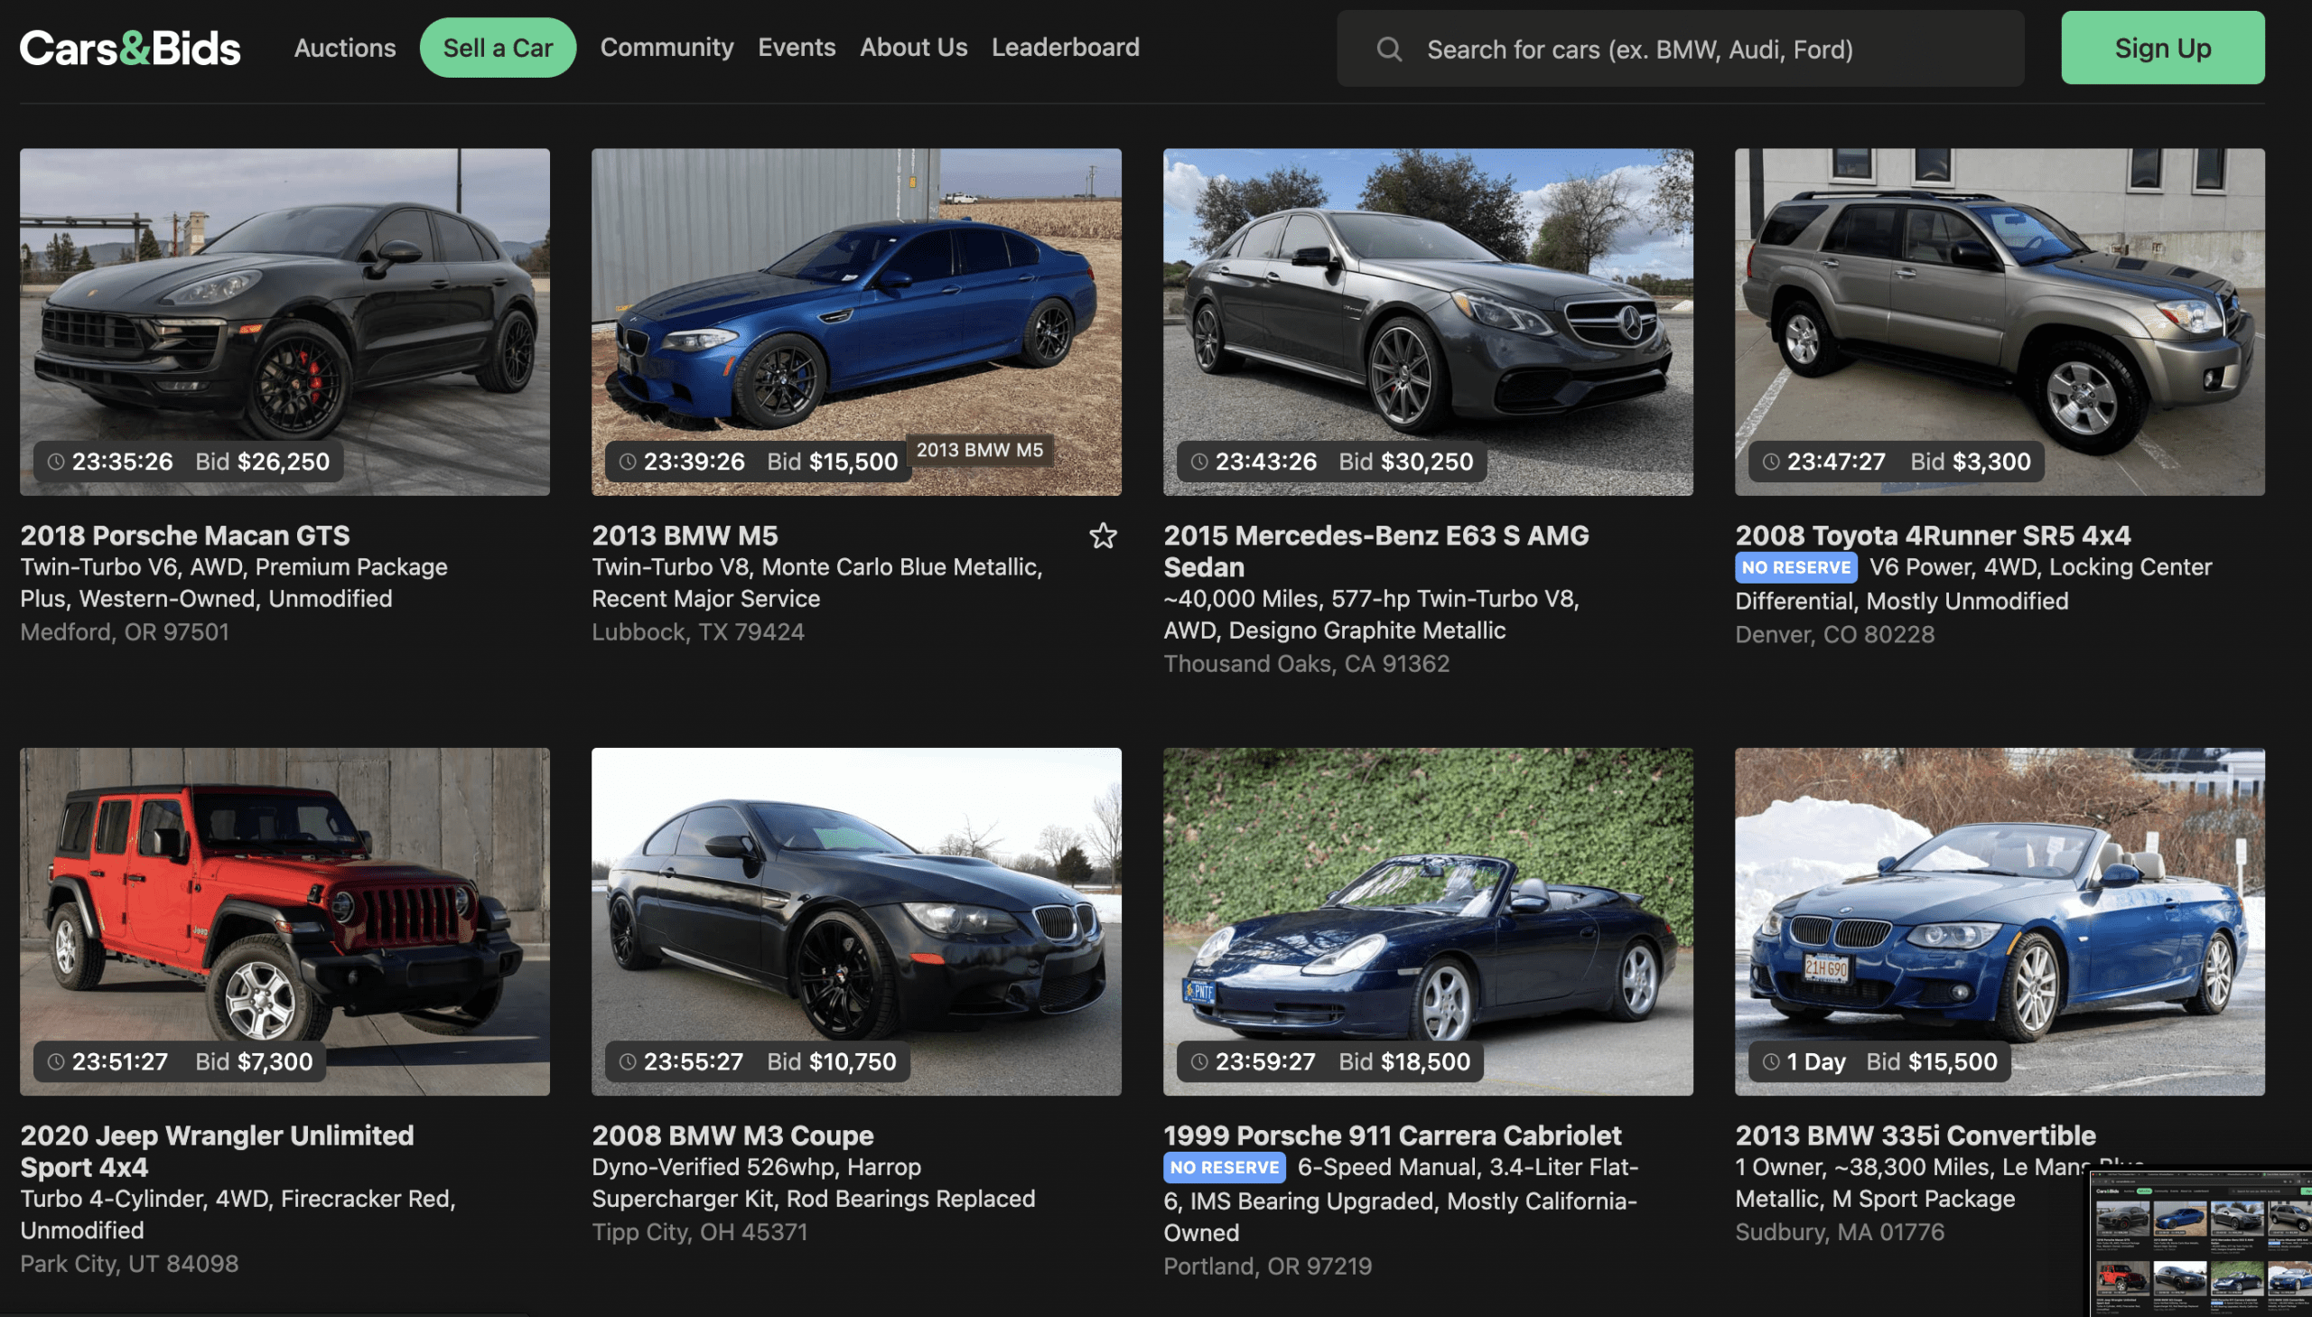Click the clock icon on the Jeep Wrangler timer

pyautogui.click(x=54, y=1062)
